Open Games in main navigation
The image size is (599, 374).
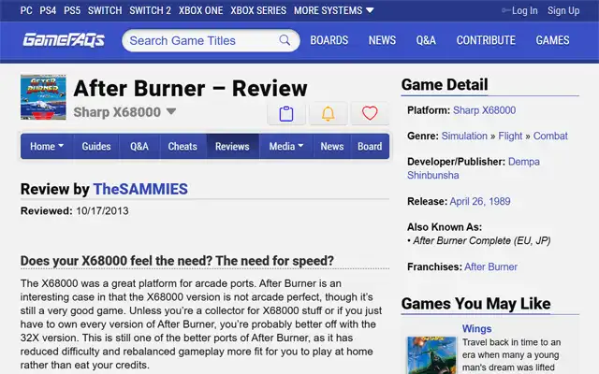tap(552, 40)
